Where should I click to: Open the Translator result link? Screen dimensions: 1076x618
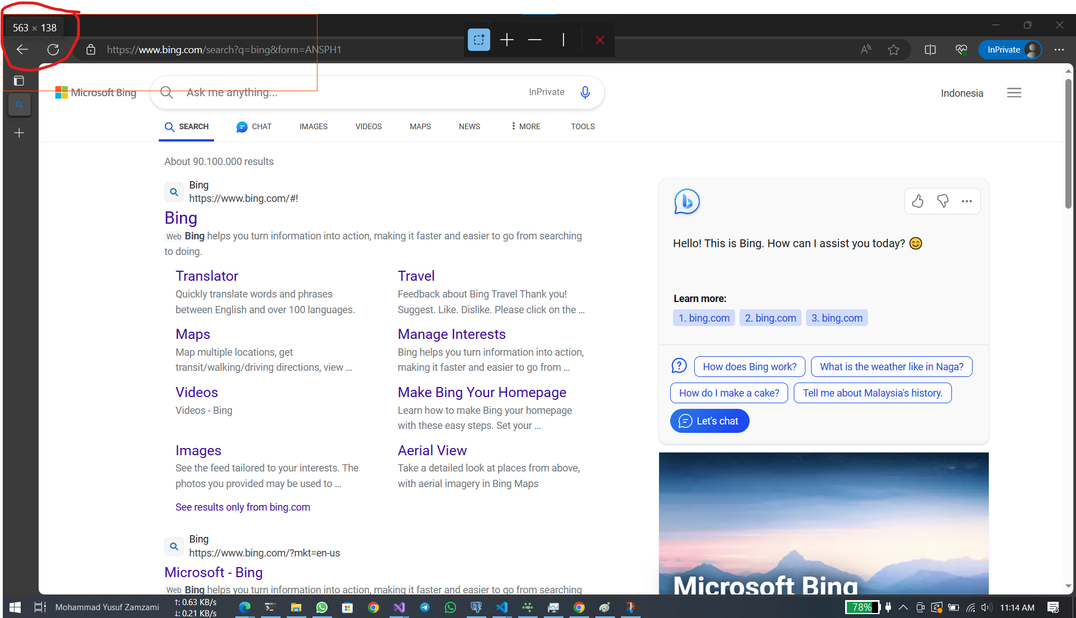[207, 276]
